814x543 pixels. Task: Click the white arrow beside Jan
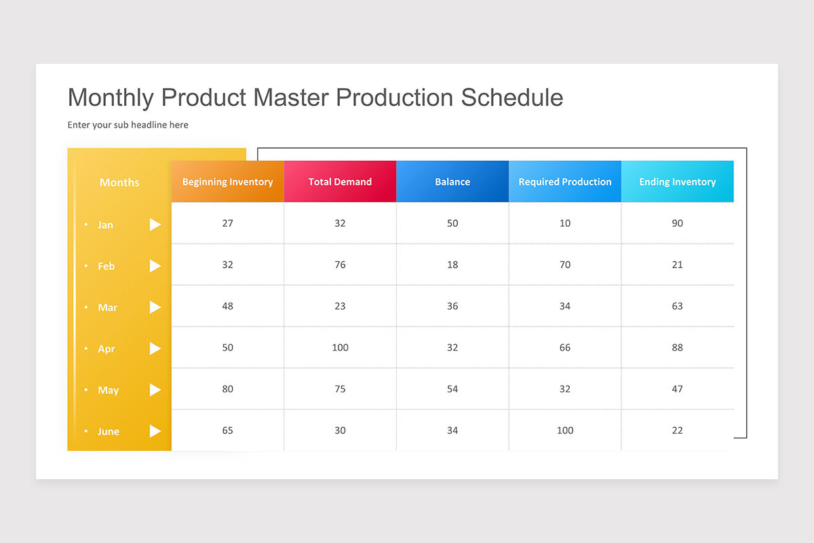click(155, 225)
